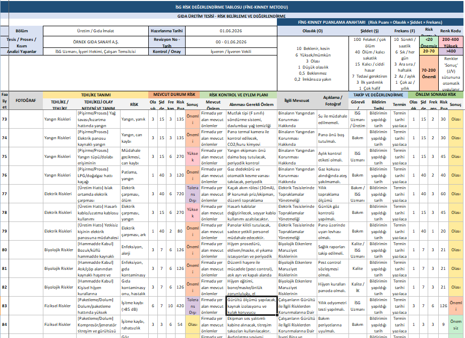Click post-measure risk score "126" in row 83
This screenshot has height=338, width=465.
[443, 306]
